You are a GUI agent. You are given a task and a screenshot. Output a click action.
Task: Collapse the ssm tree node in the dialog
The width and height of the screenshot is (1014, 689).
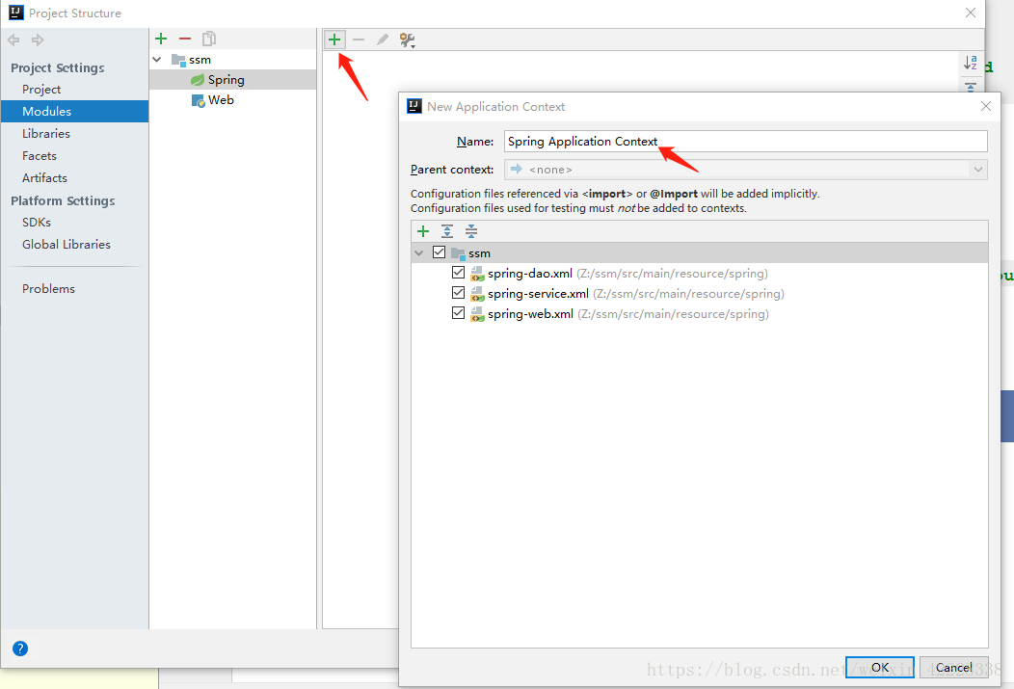pyautogui.click(x=419, y=252)
